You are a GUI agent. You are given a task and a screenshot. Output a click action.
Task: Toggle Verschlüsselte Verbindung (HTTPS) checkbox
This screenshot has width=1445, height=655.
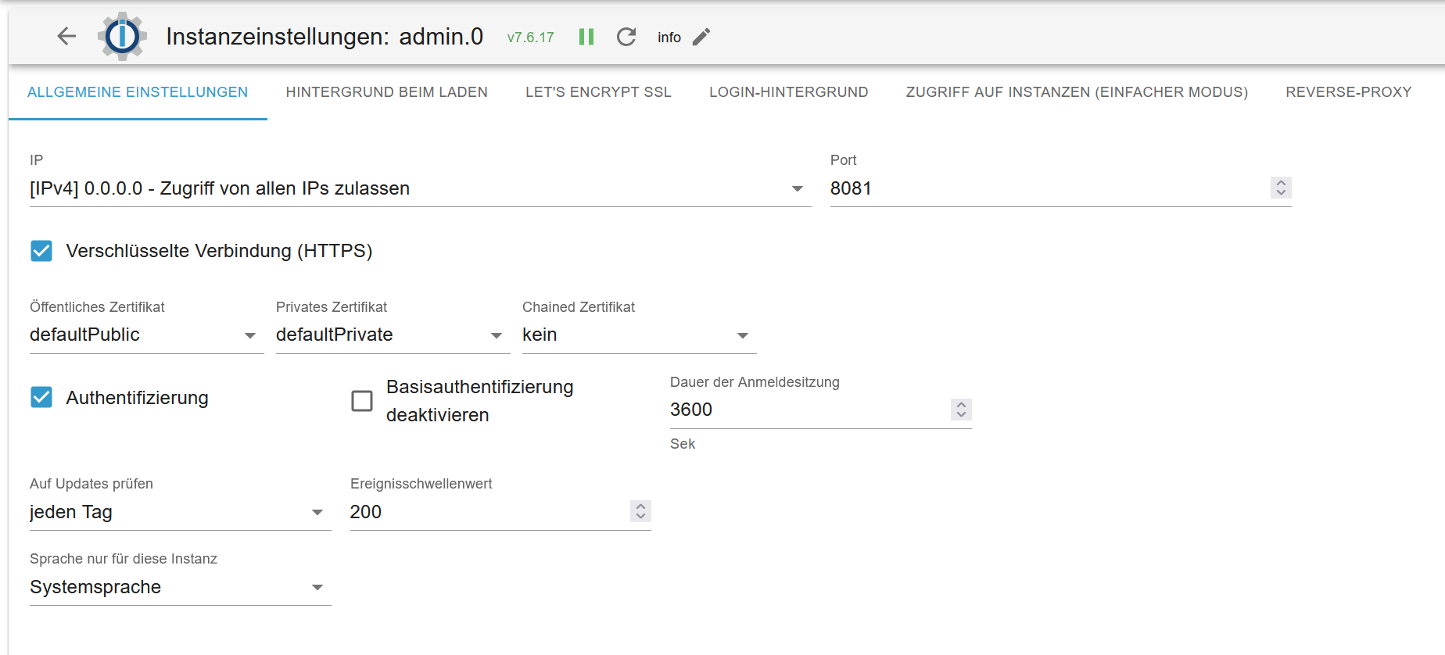point(41,251)
